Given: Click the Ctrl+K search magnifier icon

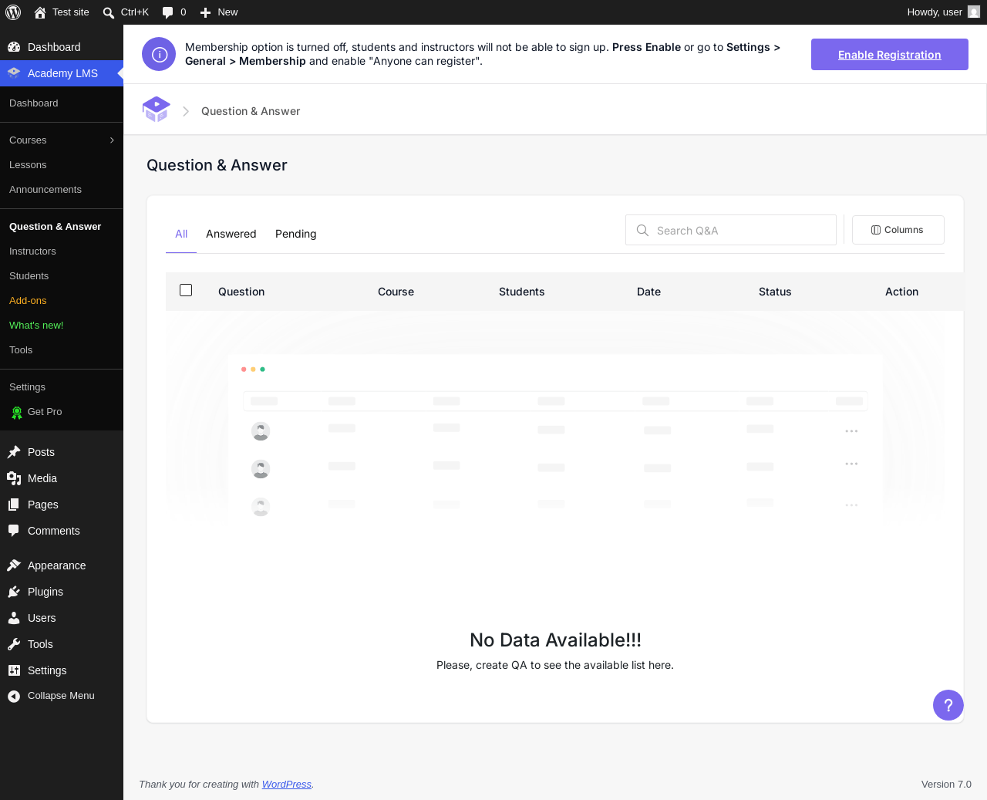Looking at the screenshot, I should [109, 12].
